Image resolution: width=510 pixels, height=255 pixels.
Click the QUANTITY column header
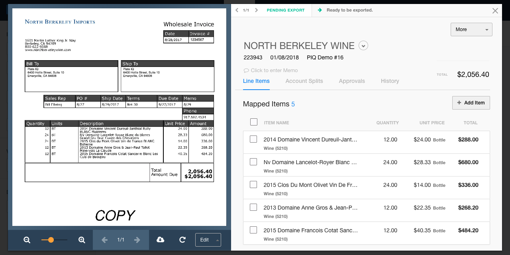[387, 123]
